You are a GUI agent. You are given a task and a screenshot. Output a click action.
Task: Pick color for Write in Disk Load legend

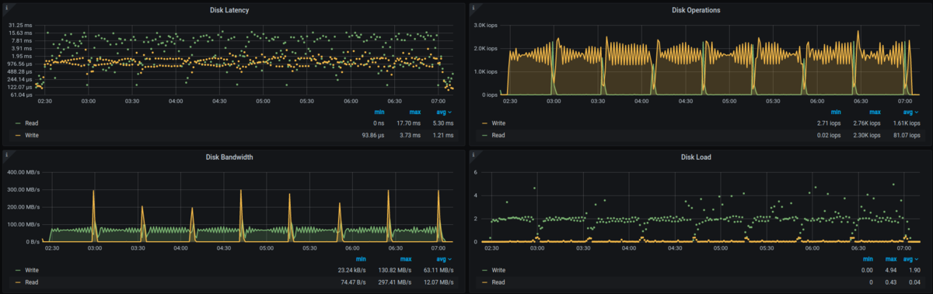point(484,270)
